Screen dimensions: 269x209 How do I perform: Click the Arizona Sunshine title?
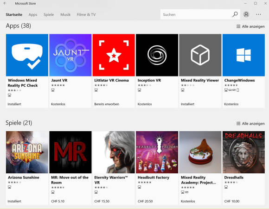(24, 177)
